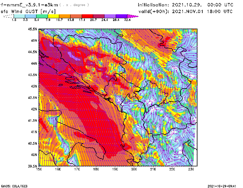Click the initialisation date '2021.10.29.'
Screen dimensions: 243x188
pyautogui.click(x=187, y=5)
